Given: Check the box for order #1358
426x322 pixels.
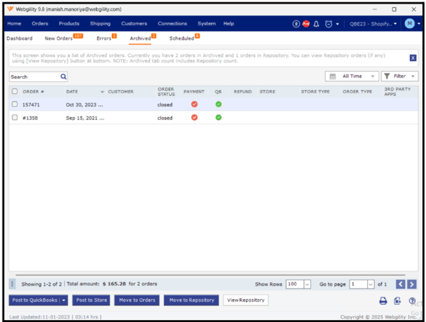Looking at the screenshot, I should tap(15, 117).
